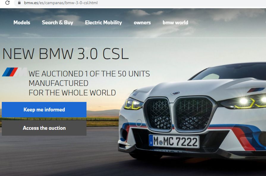Viewport: 266px width, 176px height.
Task: Click the browser reload icon
Action: [7, 3]
